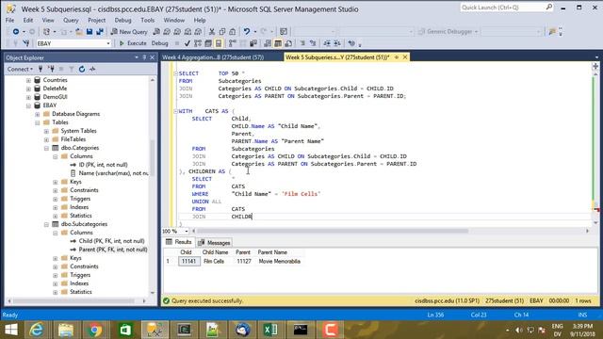Open the Query menu
Image resolution: width=603 pixels, height=339 pixels.
pos(71,20)
